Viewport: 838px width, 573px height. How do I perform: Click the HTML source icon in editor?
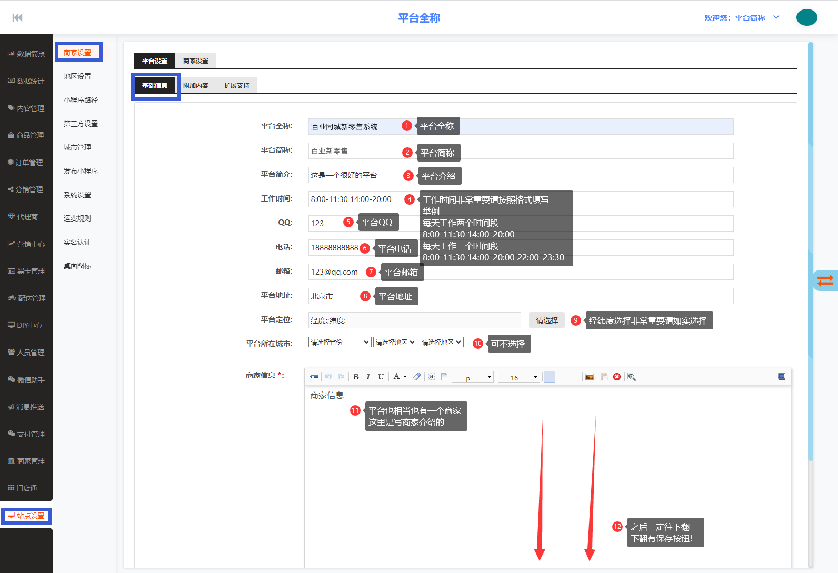coord(314,377)
